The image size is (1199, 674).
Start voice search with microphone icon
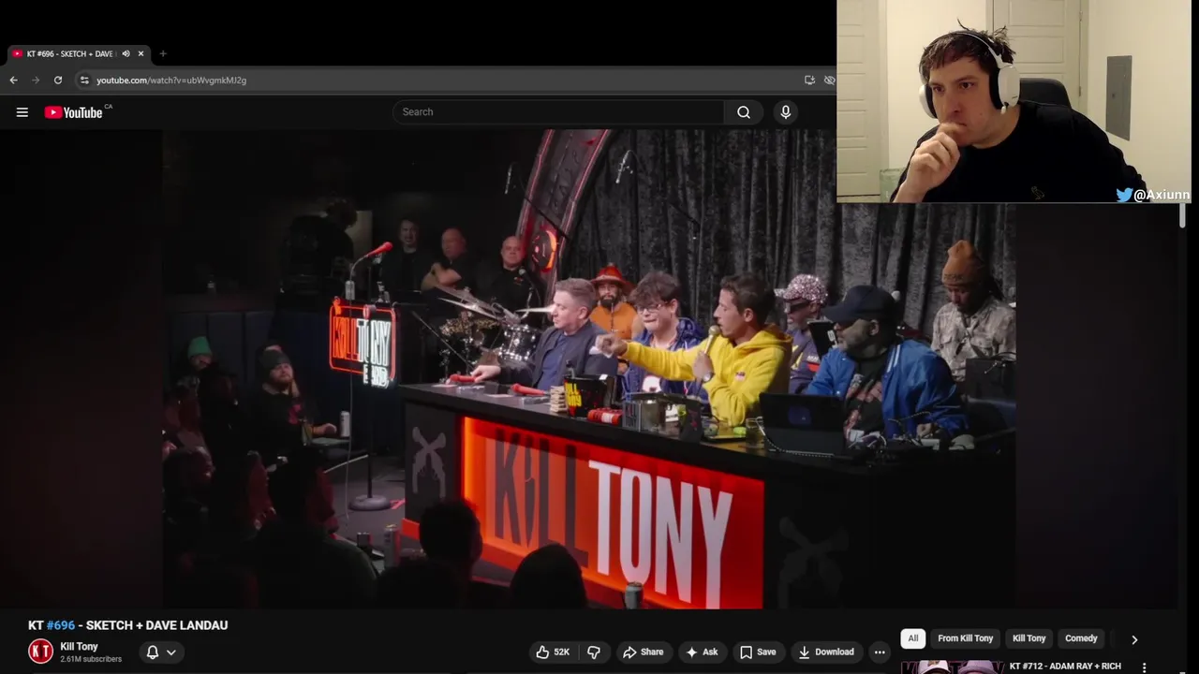pos(785,112)
